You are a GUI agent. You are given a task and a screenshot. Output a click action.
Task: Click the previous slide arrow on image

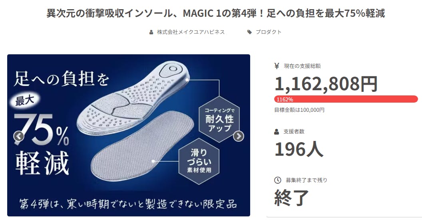19,137
